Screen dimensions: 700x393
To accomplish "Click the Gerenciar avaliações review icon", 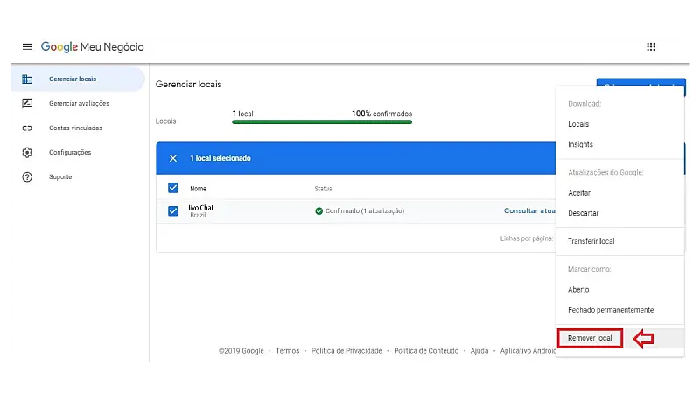I will [x=27, y=103].
